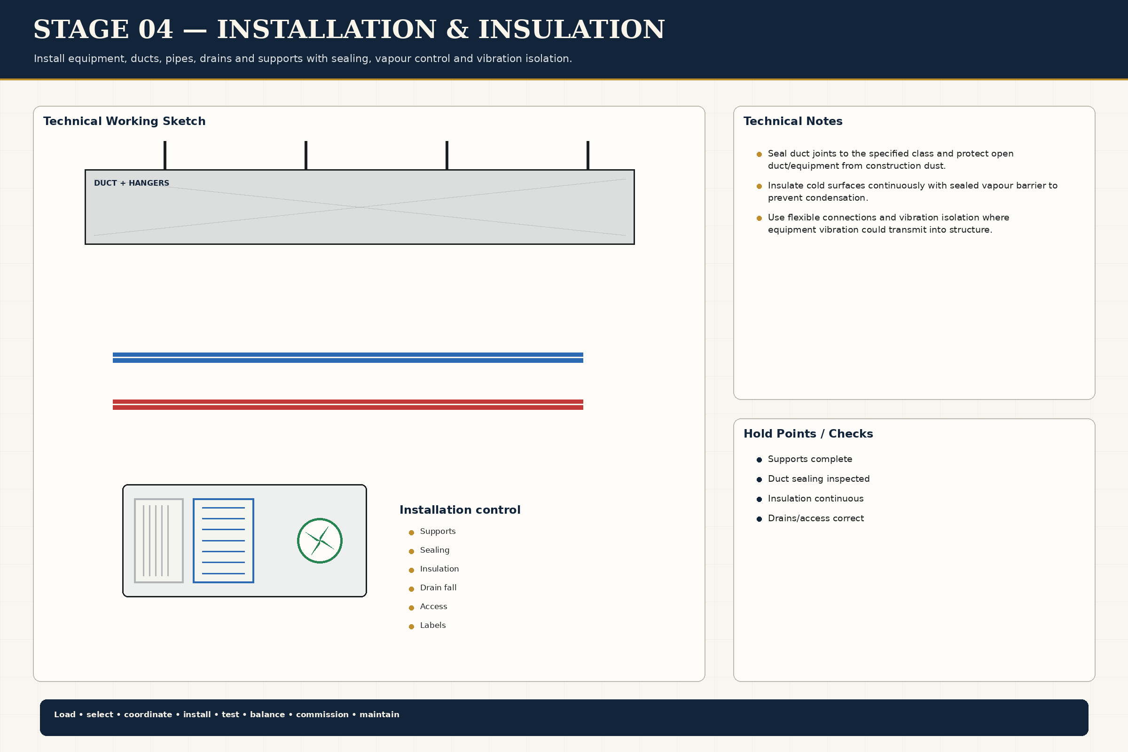Click the Stage 04 Installation & Insulation title
The image size is (1128, 752).
(x=349, y=29)
